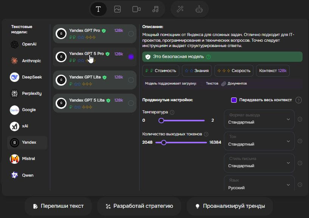Image resolution: width=309 pixels, height=218 pixels.
Task: Click help icon next to Количество выходных токенов
Action: coord(206,134)
